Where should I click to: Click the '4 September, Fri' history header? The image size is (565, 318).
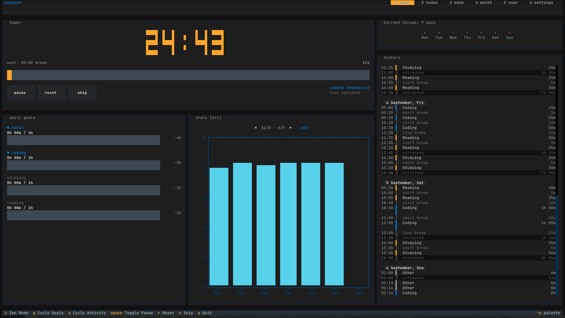pos(405,103)
